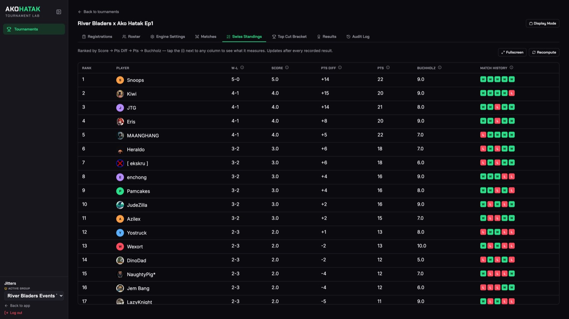The height and width of the screenshot is (319, 569).
Task: Click the player name NaughtyPig*
Action: tap(141, 274)
